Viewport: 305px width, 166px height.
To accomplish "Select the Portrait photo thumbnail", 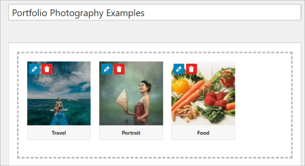I will click(x=131, y=93).
